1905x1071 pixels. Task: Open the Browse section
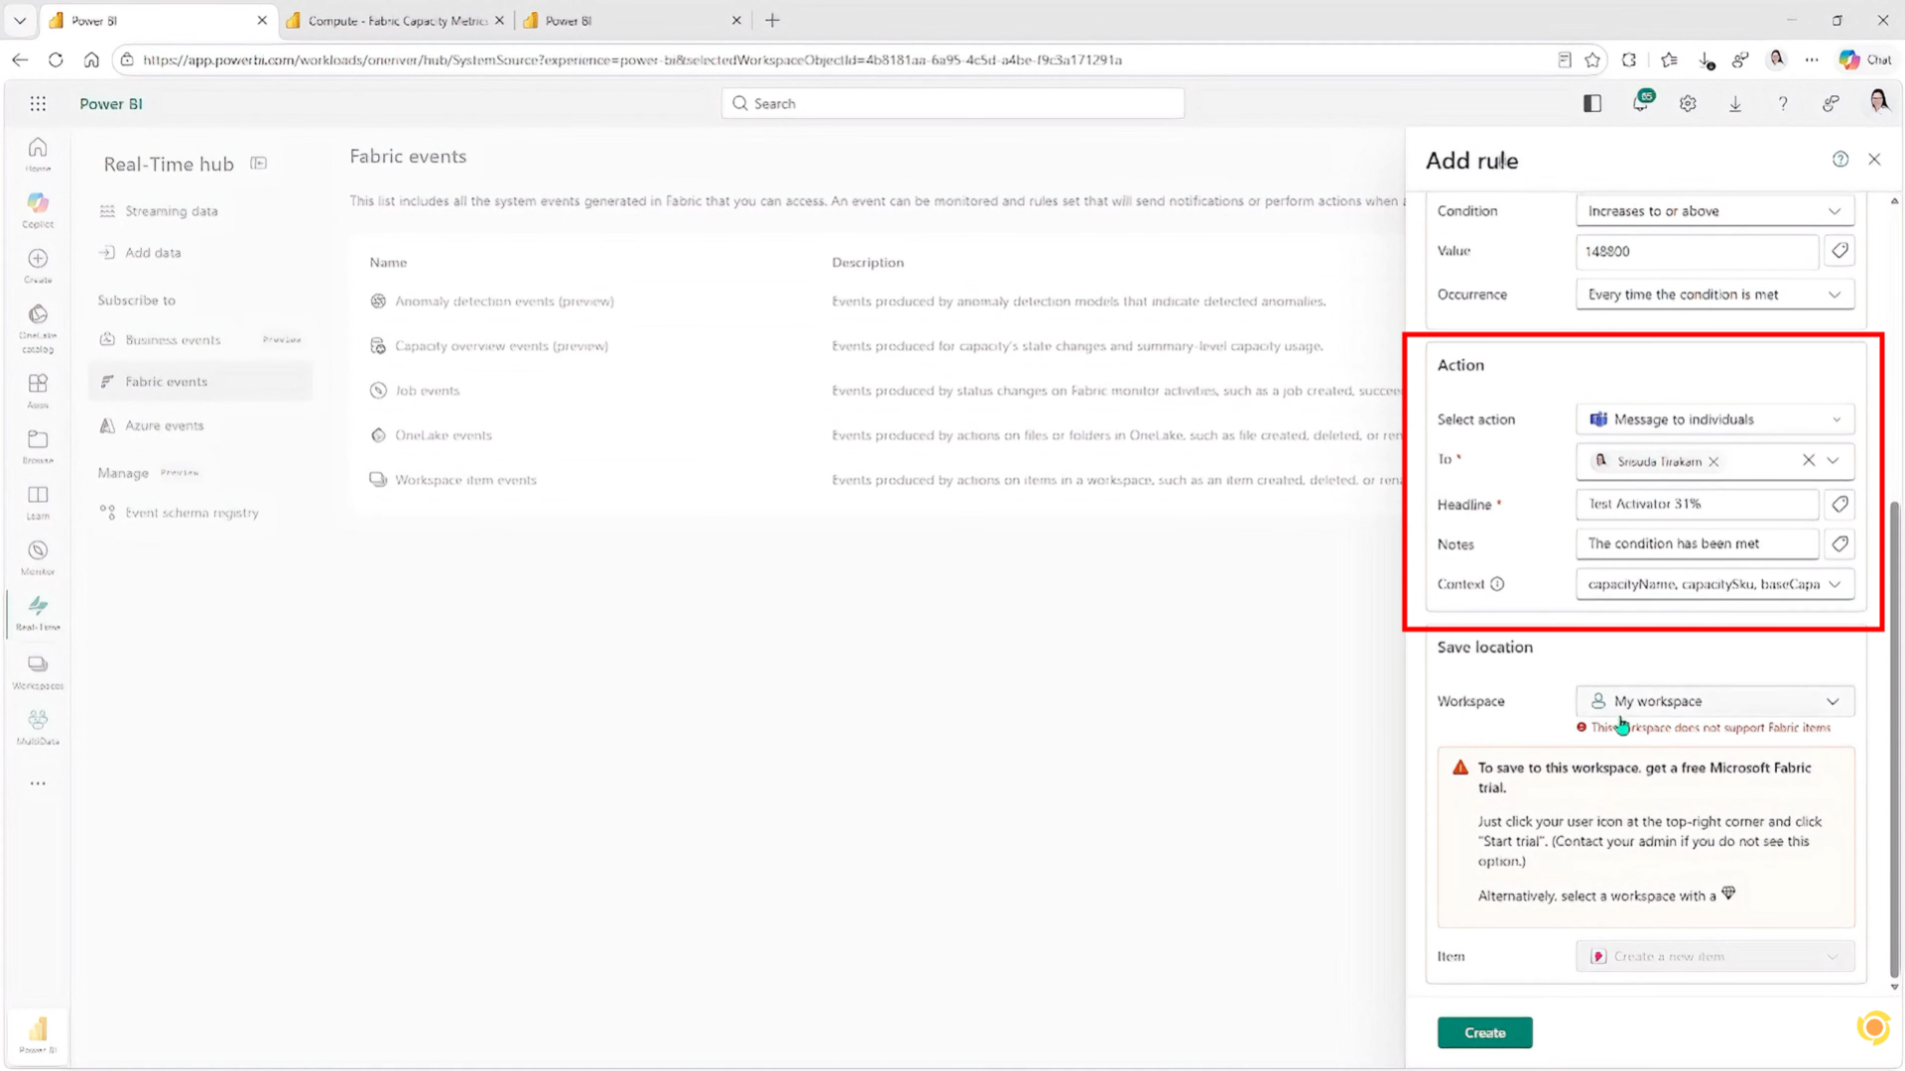pyautogui.click(x=38, y=445)
